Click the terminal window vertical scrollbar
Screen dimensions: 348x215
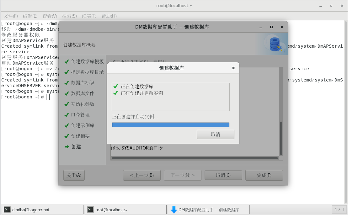345,112
